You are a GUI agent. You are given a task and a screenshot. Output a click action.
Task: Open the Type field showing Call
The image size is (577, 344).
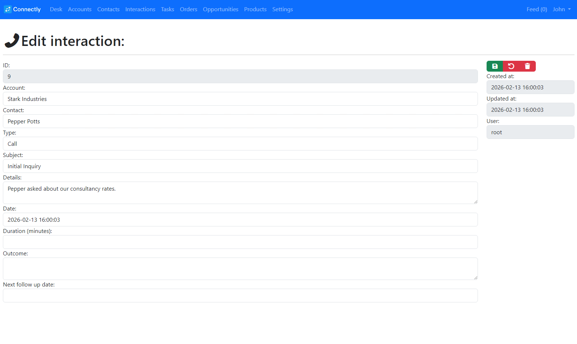[240, 144]
